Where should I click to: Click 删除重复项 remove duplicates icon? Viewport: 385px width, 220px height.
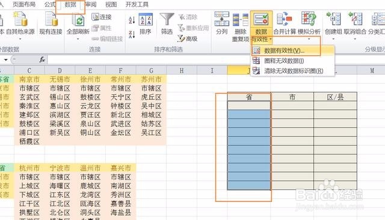241,20
